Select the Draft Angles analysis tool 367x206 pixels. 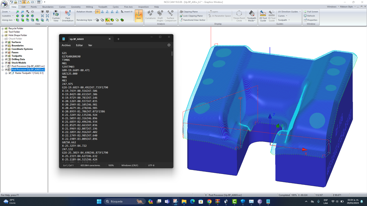tap(160, 14)
